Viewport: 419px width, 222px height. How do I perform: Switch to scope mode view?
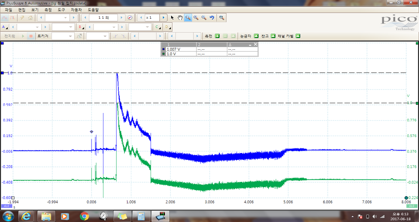[x=4, y=17]
